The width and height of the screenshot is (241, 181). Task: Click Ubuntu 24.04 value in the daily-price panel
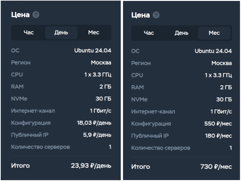pos(93,51)
